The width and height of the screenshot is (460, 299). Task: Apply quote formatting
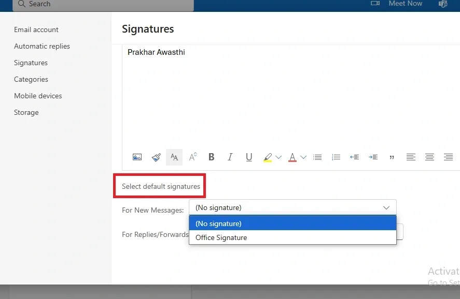tap(392, 157)
